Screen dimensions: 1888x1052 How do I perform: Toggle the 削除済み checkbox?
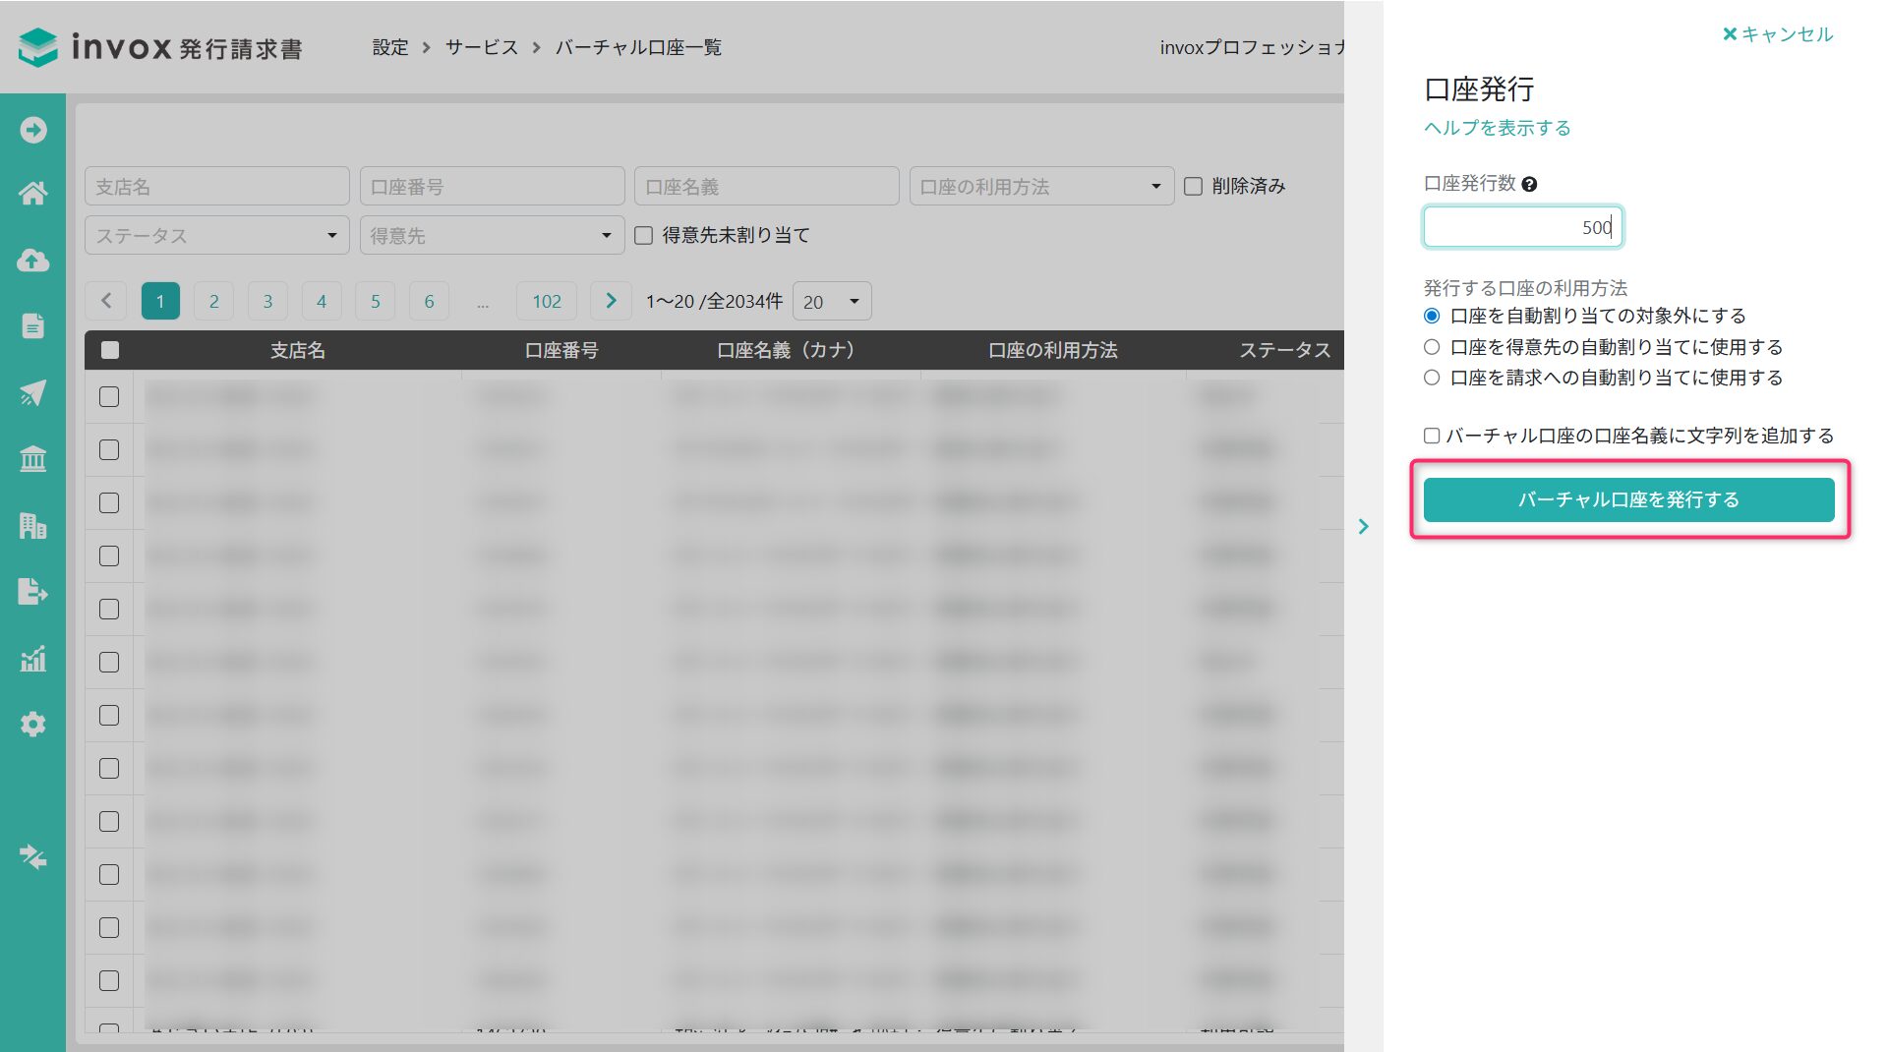[1193, 187]
